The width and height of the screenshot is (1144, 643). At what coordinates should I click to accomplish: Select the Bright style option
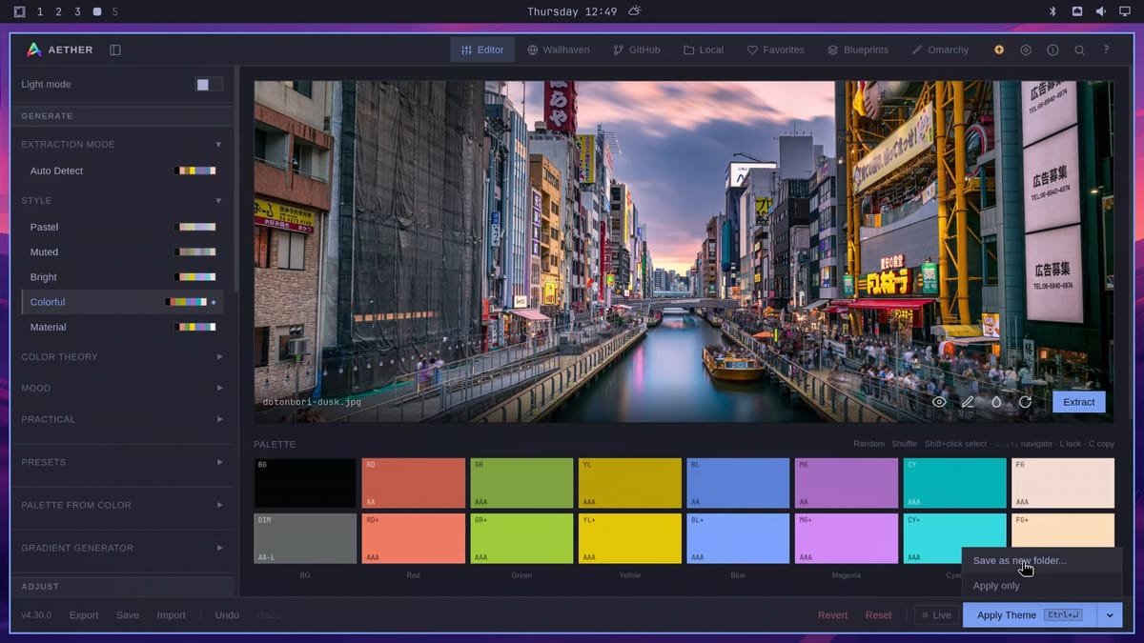[x=122, y=277]
